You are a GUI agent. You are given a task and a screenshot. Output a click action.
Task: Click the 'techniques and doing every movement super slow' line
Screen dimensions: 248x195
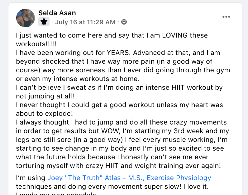tap(112, 187)
